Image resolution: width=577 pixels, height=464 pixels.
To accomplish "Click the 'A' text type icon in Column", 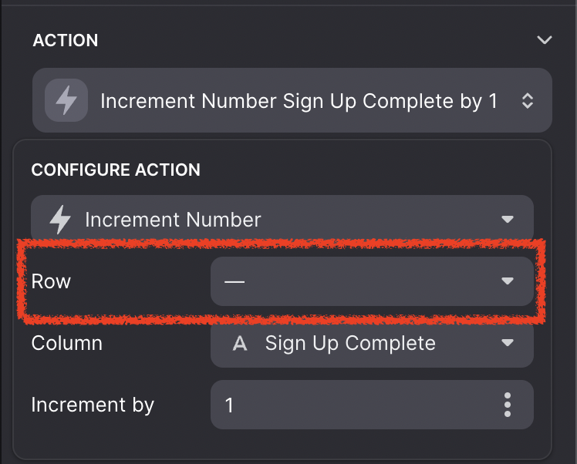I will tap(240, 344).
